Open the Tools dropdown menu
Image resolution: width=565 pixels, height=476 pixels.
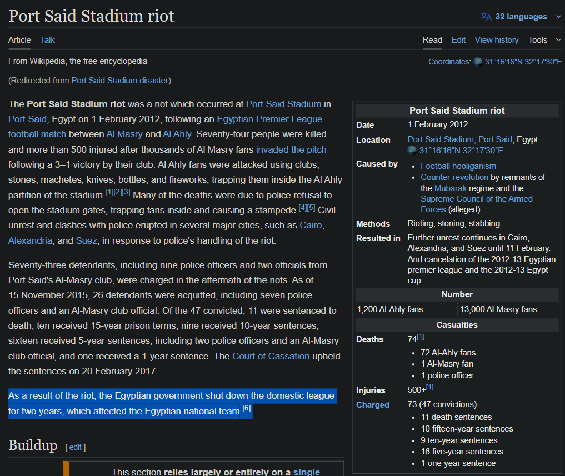point(544,40)
